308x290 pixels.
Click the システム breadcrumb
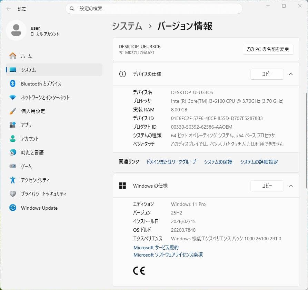coord(127,26)
